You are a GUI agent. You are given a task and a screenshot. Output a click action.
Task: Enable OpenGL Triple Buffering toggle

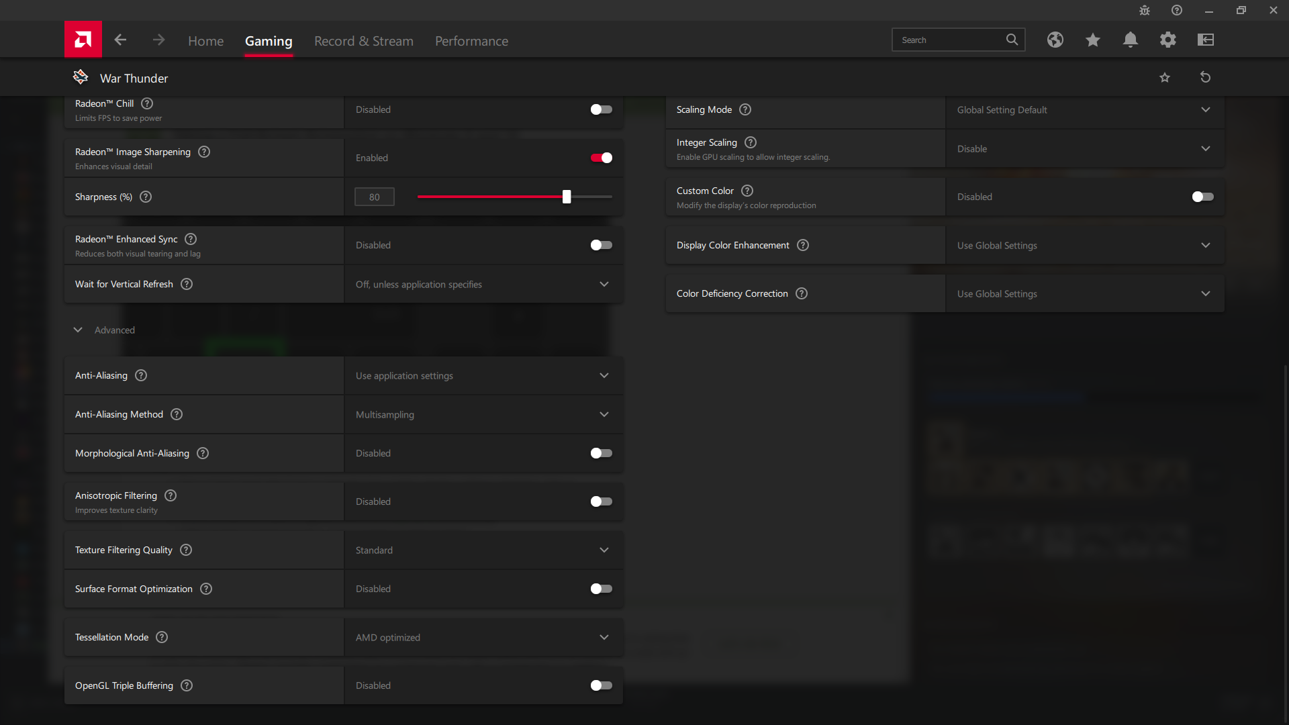tap(601, 685)
